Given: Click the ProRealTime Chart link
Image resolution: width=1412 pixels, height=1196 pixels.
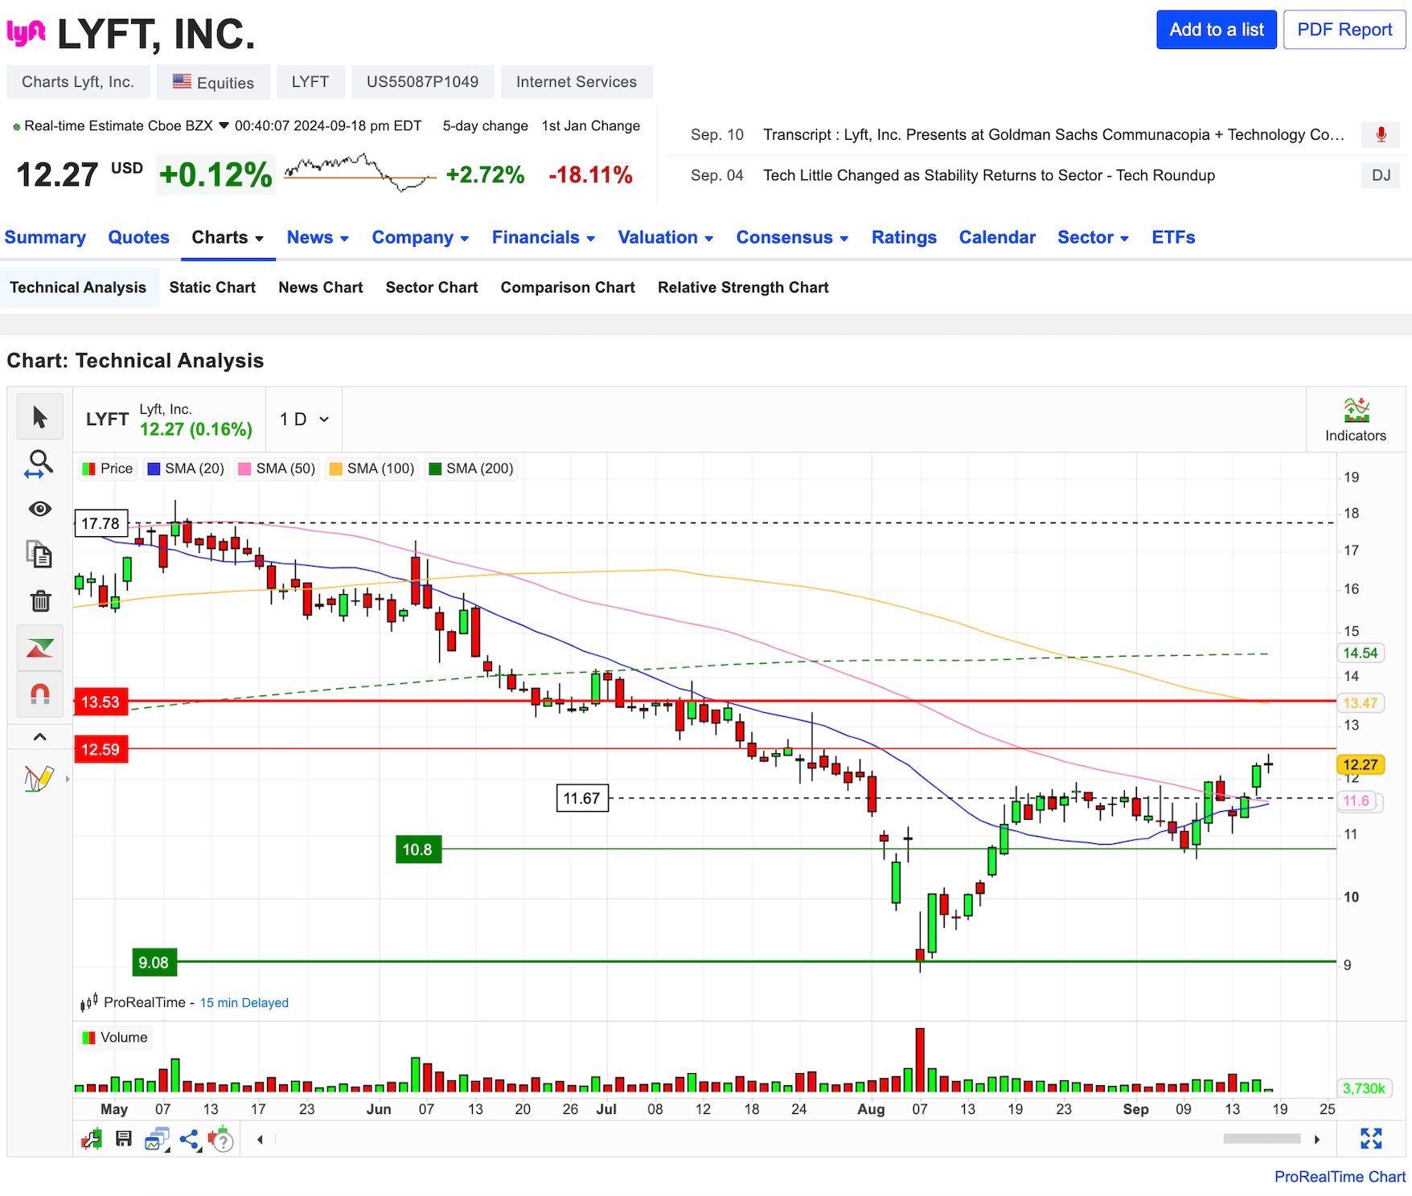Looking at the screenshot, I should [x=1340, y=1177].
